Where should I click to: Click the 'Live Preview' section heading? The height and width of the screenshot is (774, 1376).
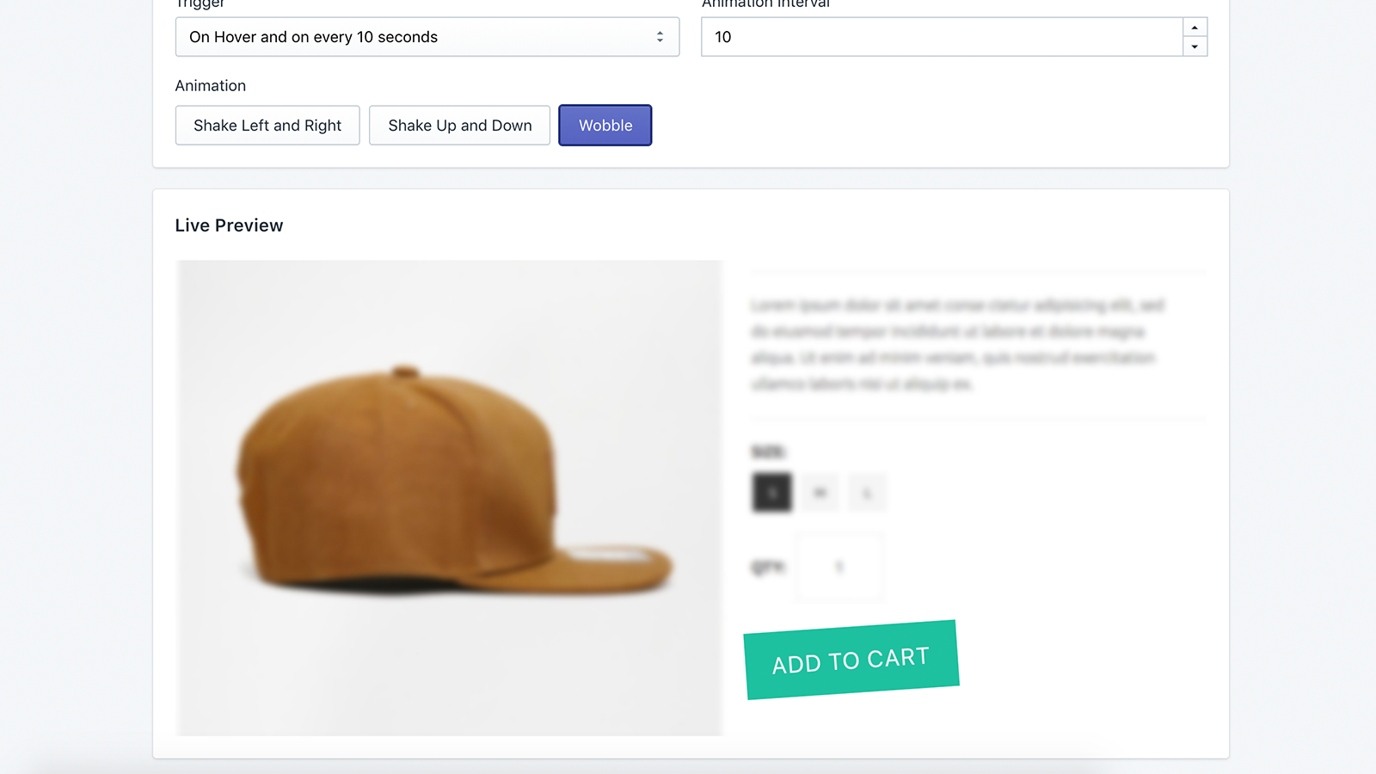[x=229, y=224]
